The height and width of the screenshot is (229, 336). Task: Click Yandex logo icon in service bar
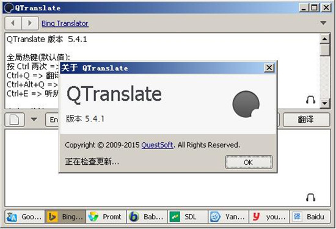tap(215, 217)
